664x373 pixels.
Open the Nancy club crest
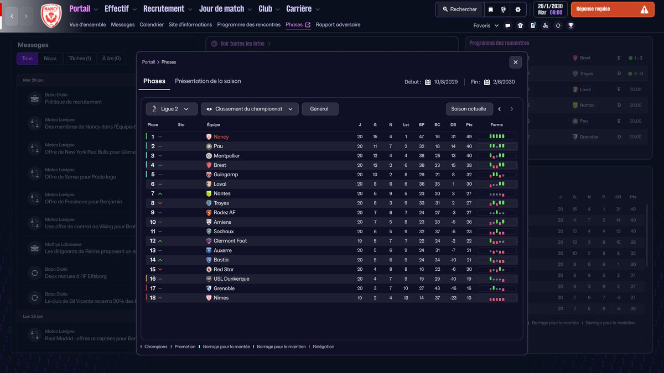(x=51, y=17)
